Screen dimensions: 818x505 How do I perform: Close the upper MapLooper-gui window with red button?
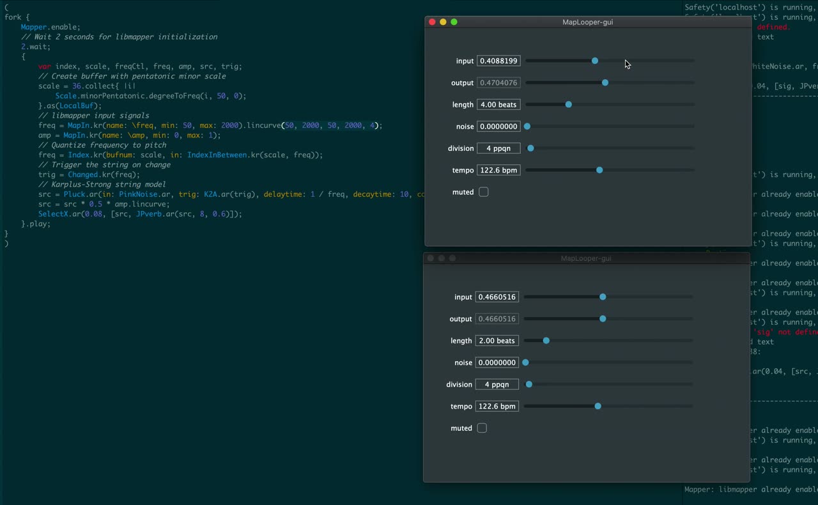point(432,22)
